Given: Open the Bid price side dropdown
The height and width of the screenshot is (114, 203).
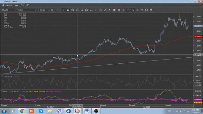Looking at the screenshot, I should [x=53, y=10].
